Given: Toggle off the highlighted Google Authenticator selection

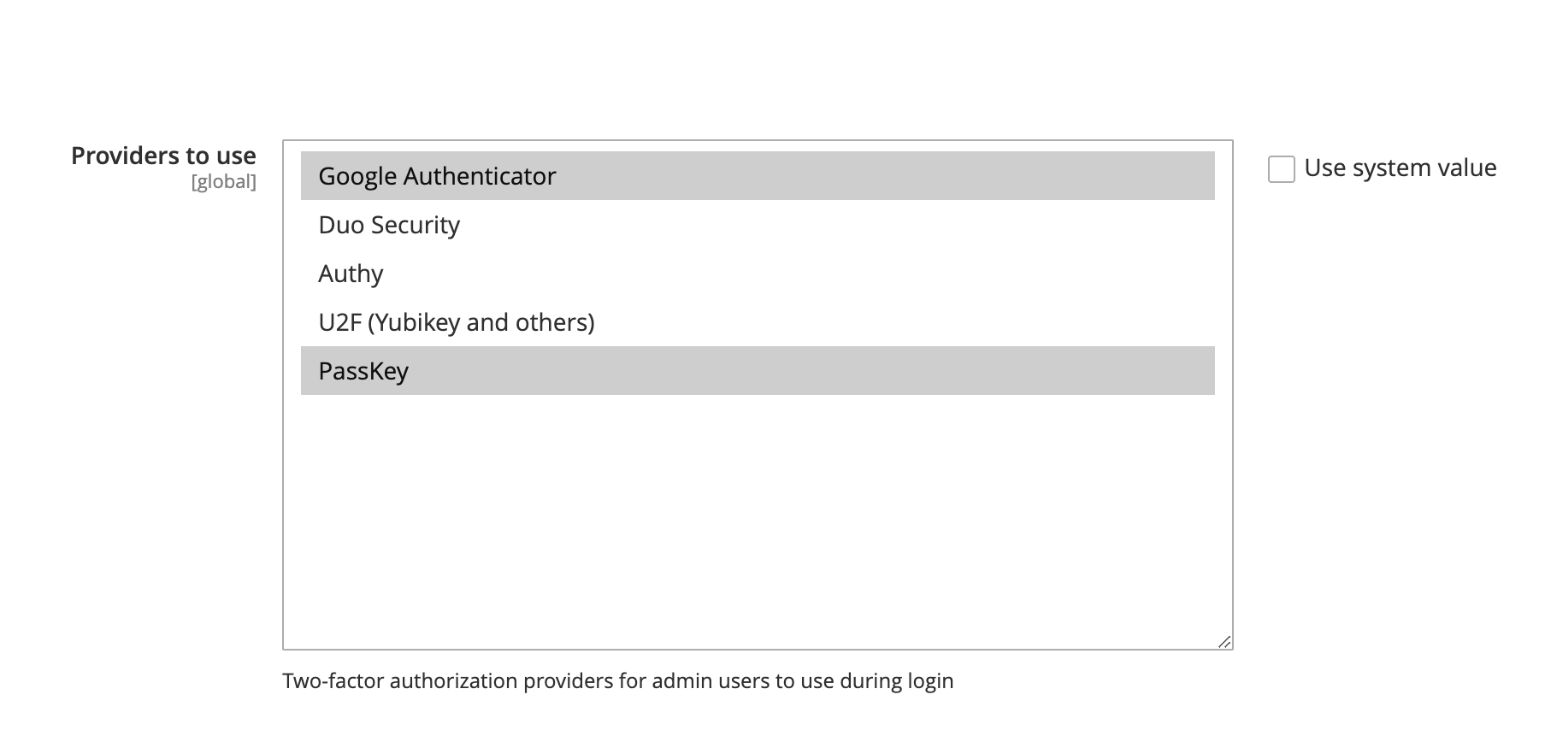Looking at the screenshot, I should pos(436,175).
